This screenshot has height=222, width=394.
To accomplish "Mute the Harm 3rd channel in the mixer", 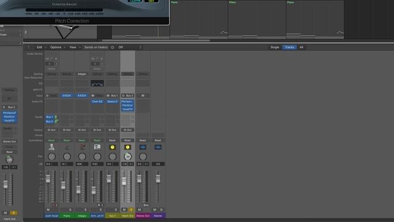I will [124, 210].
